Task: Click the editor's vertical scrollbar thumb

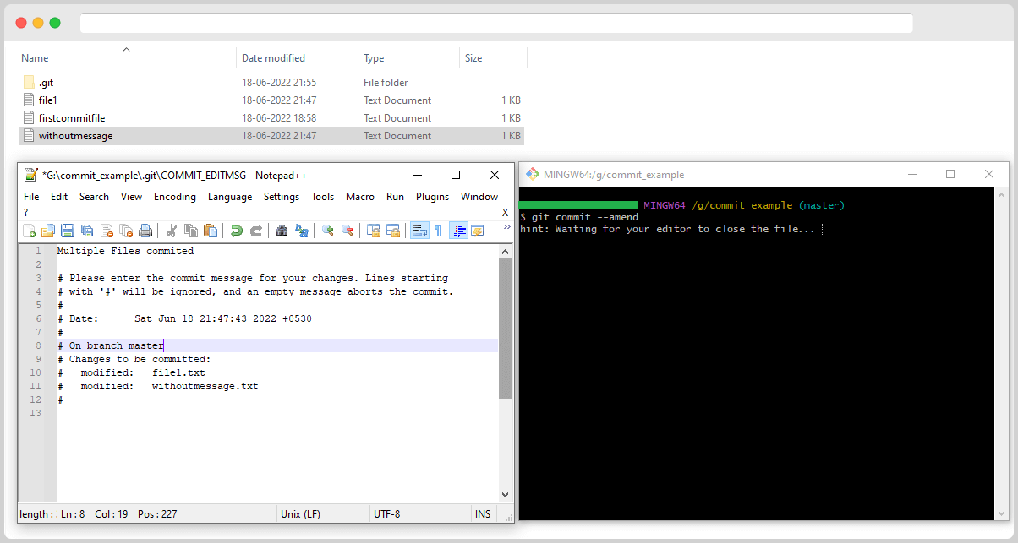Action: [506, 329]
